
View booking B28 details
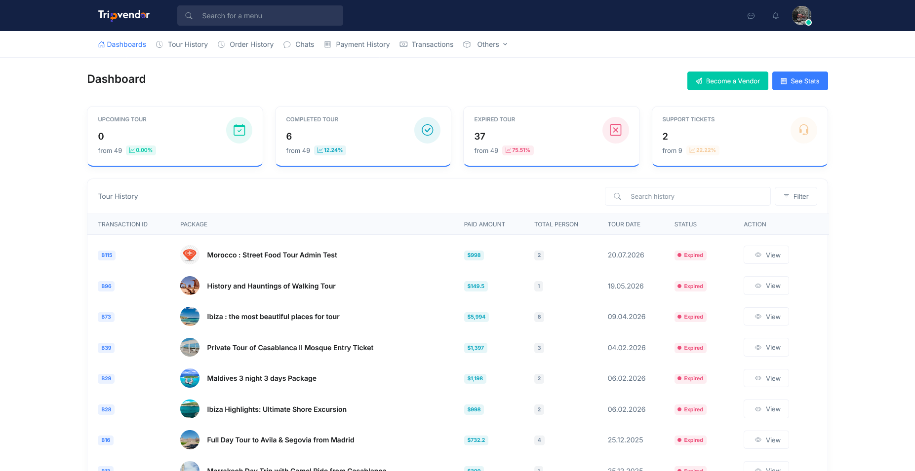[x=766, y=409]
